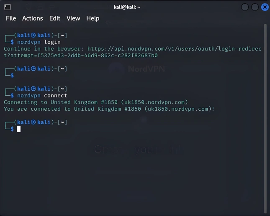Open the Actions menu
This screenshot has width=270, height=216.
[33, 18]
